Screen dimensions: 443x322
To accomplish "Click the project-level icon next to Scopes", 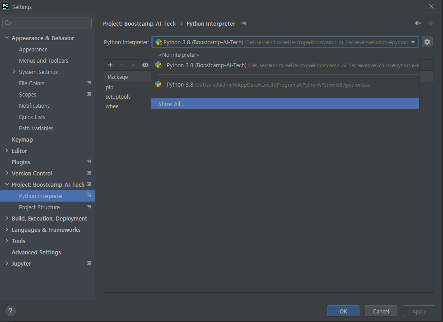I will click(89, 94).
